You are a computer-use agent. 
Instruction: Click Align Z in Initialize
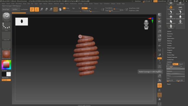pos(181,64)
